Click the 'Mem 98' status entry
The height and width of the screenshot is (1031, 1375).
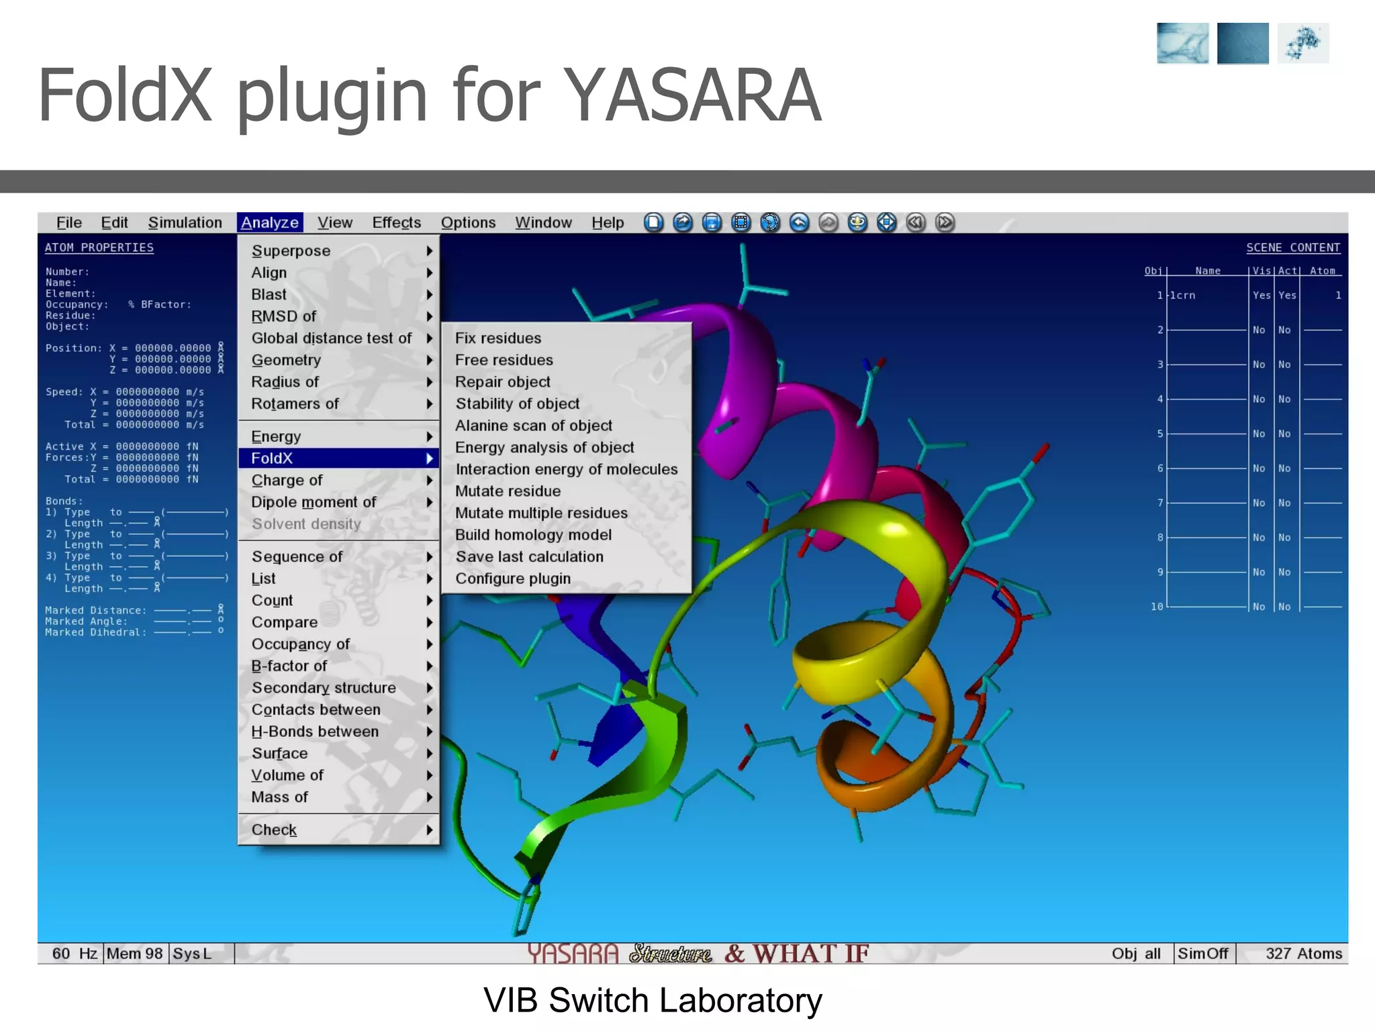pyautogui.click(x=135, y=953)
